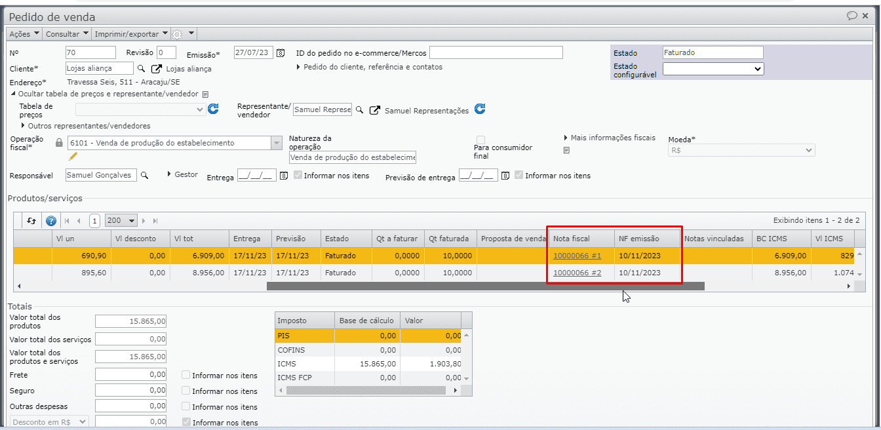Open the Ações menu
The image size is (881, 430).
click(24, 33)
